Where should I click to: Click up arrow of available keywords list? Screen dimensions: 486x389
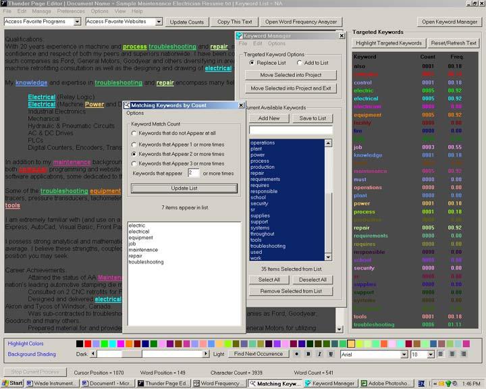[x=328, y=143]
